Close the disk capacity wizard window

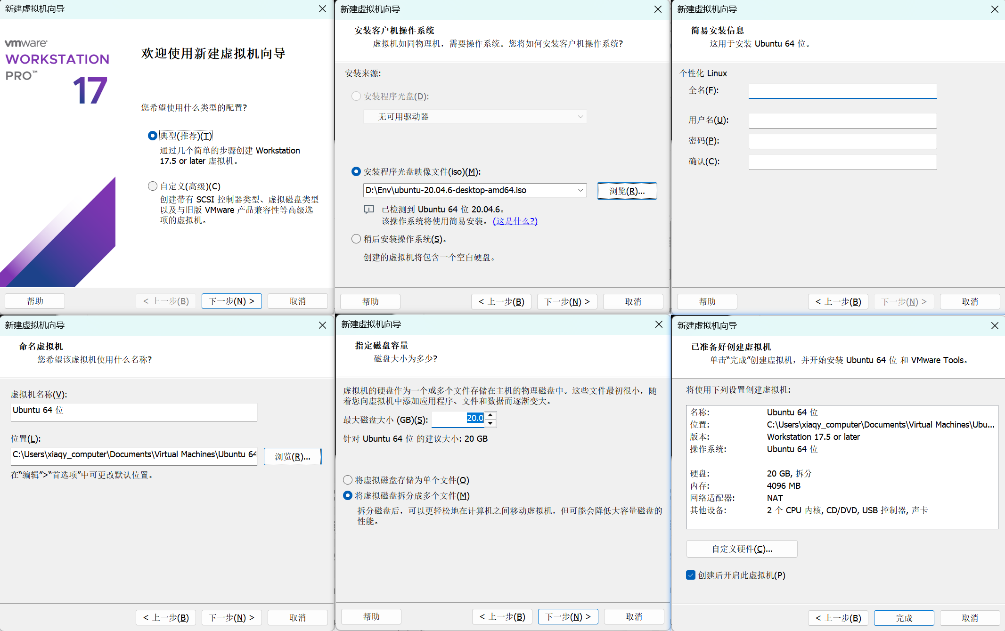click(x=659, y=324)
